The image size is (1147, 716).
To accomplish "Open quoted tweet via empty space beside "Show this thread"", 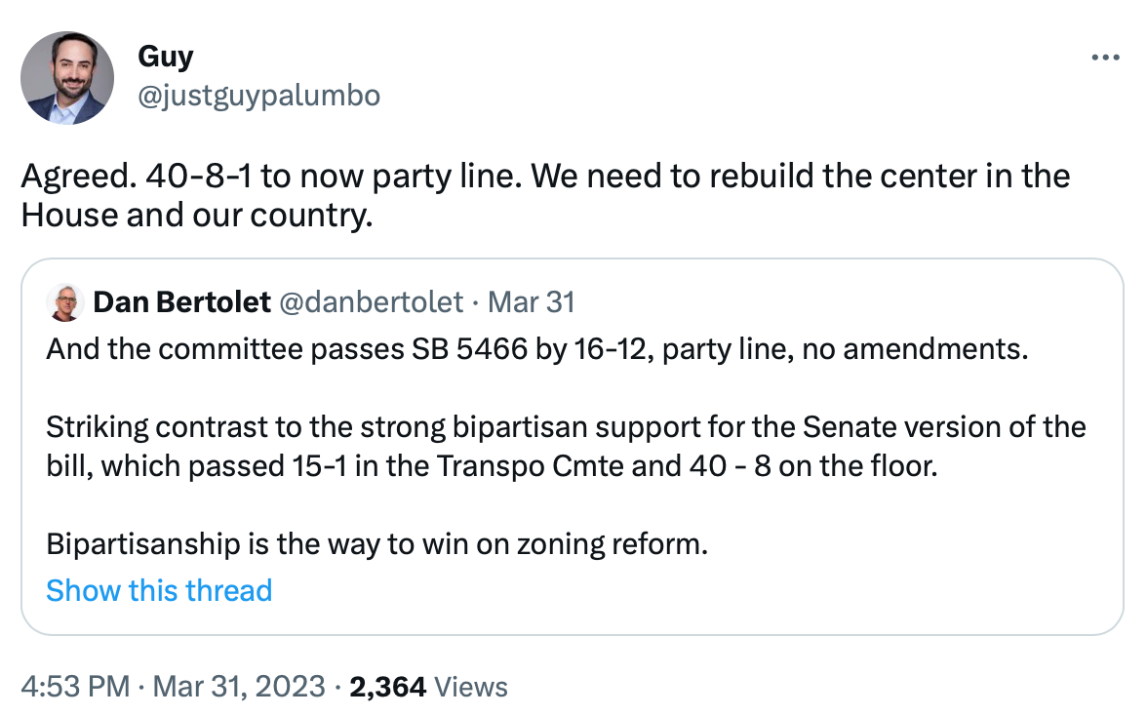I will click(x=683, y=590).
